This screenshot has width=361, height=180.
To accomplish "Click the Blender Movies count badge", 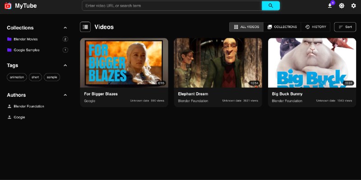I will click(x=65, y=39).
